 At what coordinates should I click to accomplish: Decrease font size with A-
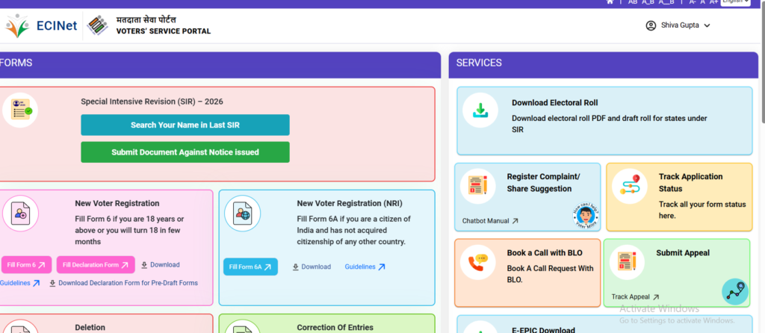[693, 2]
